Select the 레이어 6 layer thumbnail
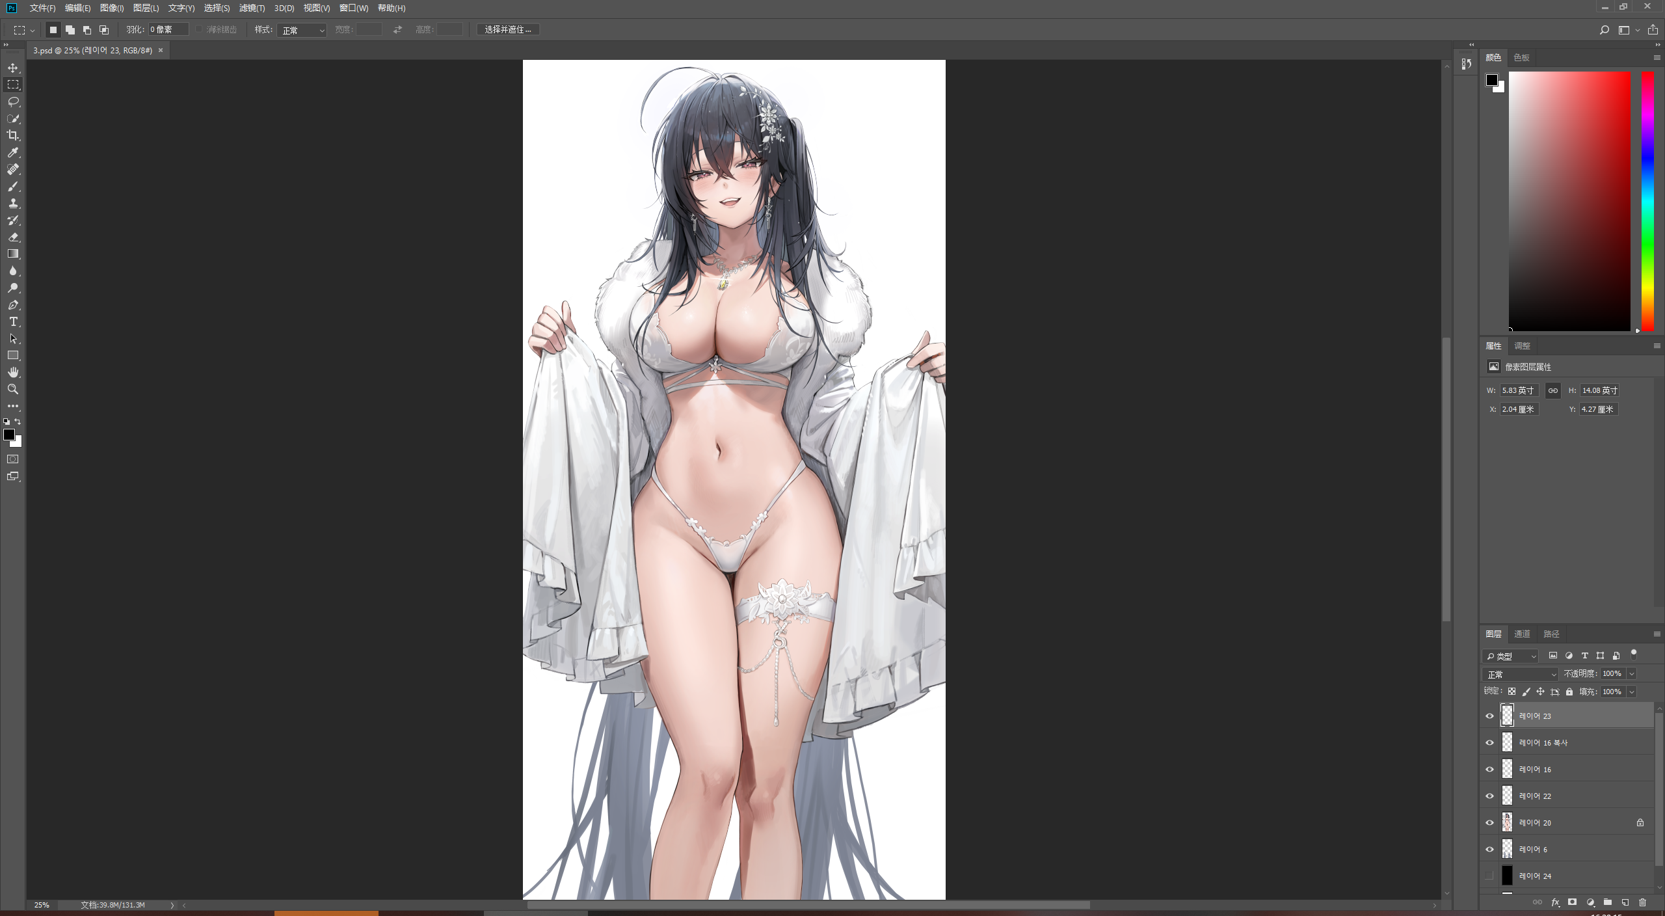The image size is (1665, 916). [x=1507, y=849]
